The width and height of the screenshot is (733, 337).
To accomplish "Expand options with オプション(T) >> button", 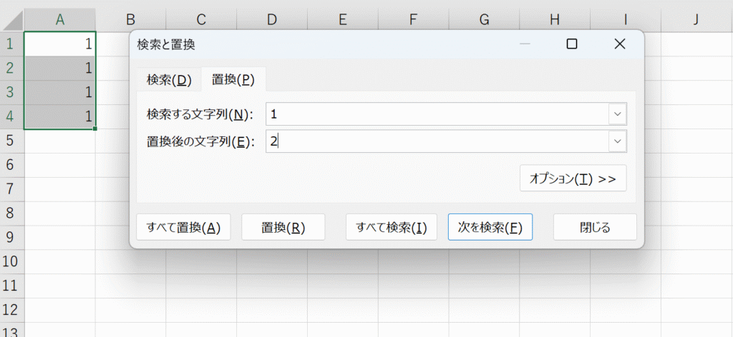I will (573, 178).
